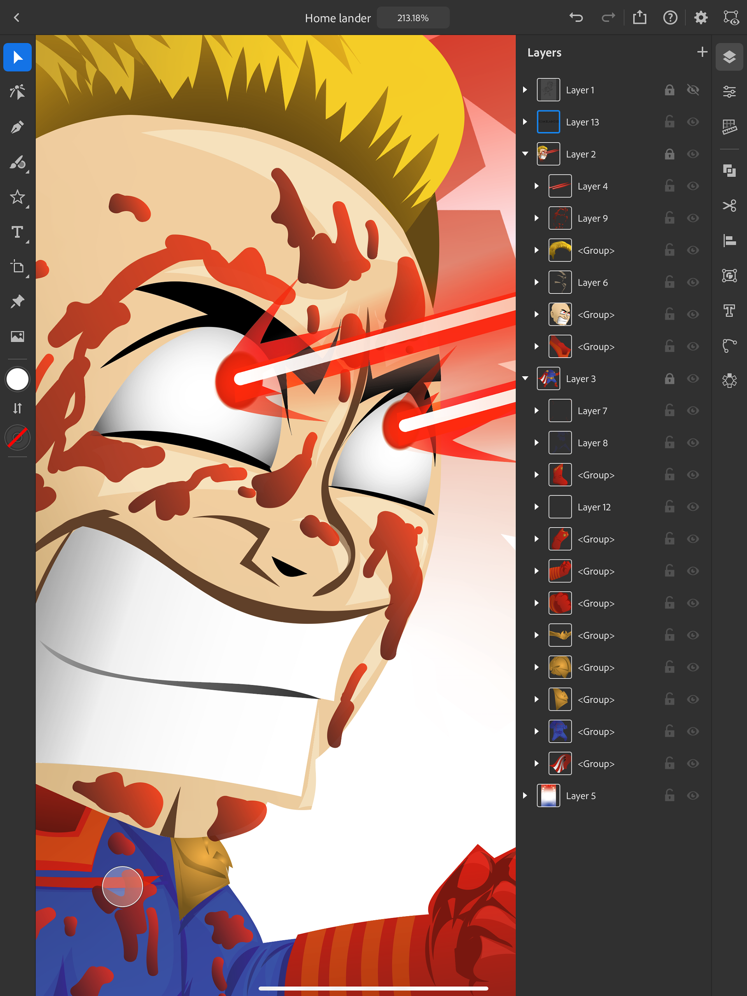
Task: Open the Align panel icon
Action: tap(729, 240)
